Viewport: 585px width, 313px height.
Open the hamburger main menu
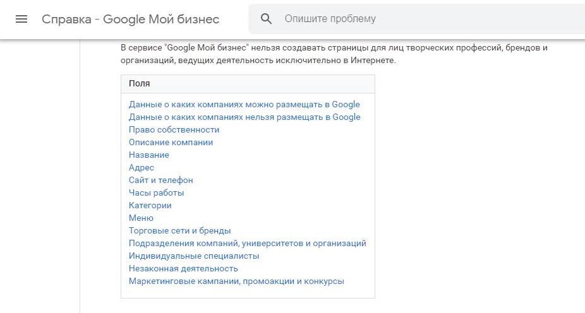coord(21,19)
